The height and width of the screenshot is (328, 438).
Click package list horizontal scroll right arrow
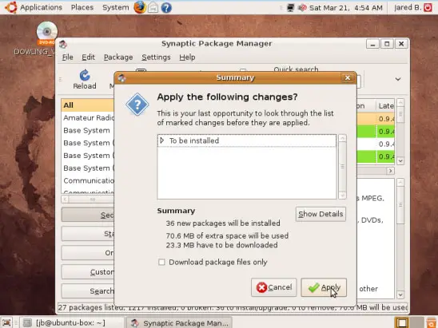tap(391, 171)
